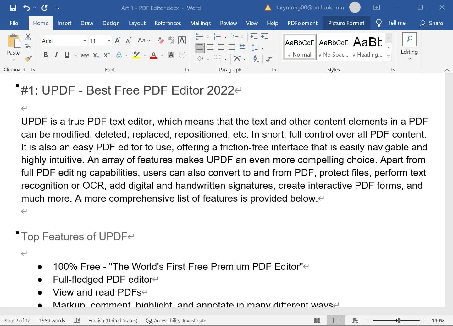Click the Borders icon in Paragraph group
Image resolution: width=453 pixels, height=326 pixels.
[217, 58]
